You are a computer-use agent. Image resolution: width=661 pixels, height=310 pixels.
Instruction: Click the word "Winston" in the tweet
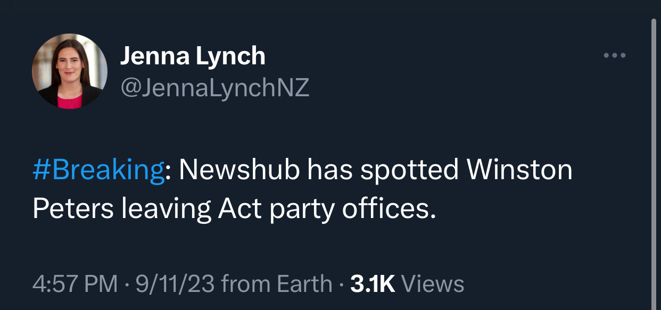pyautogui.click(x=519, y=171)
